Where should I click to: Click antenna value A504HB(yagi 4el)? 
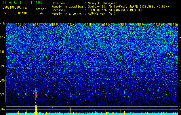pyautogui.click(x=102, y=14)
